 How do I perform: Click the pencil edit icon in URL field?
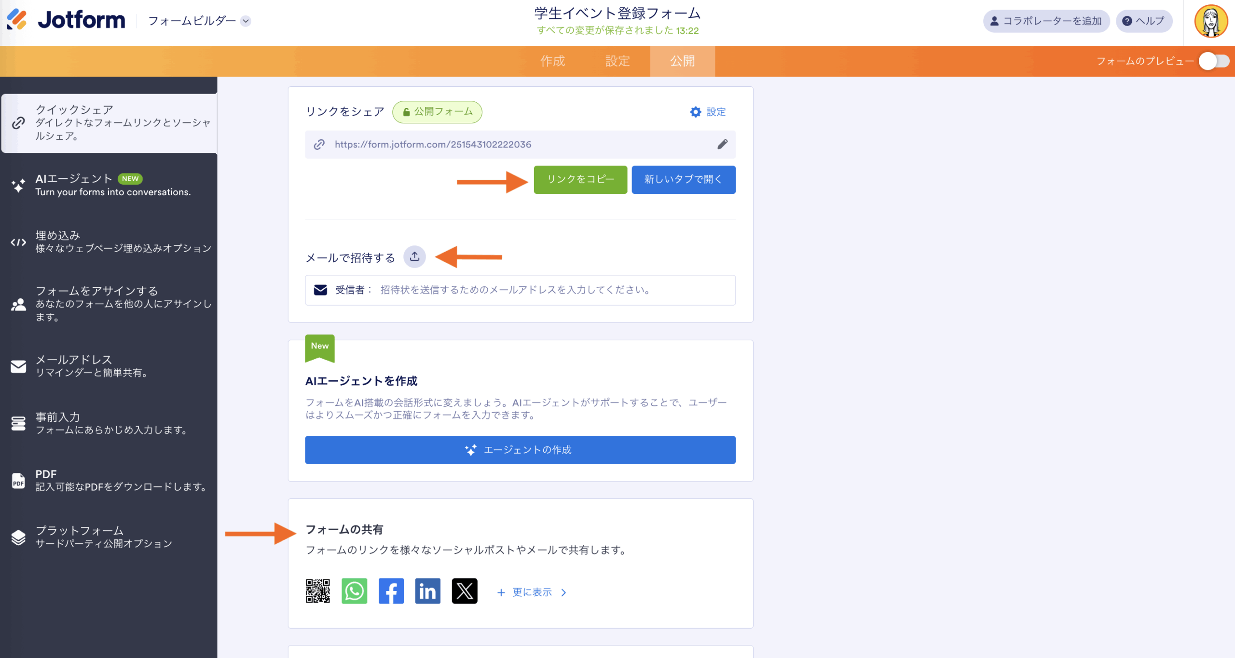click(722, 144)
